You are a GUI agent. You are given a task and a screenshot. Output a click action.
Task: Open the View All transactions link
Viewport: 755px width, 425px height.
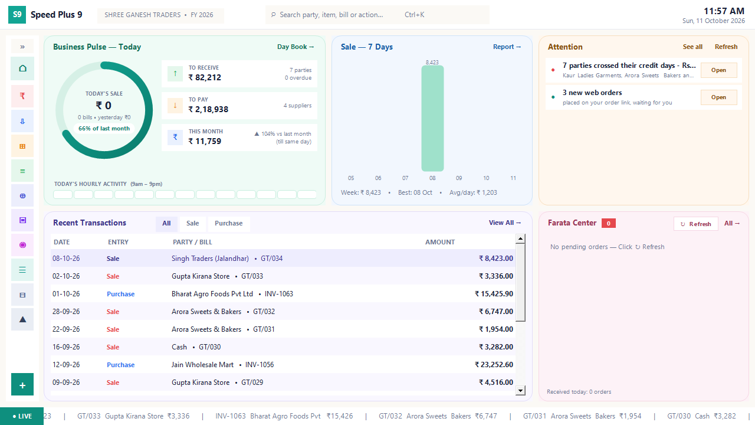point(505,223)
